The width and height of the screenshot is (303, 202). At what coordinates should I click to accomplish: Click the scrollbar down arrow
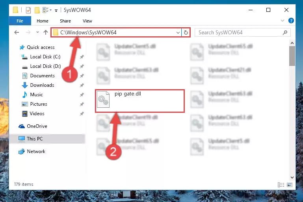tap(292, 178)
